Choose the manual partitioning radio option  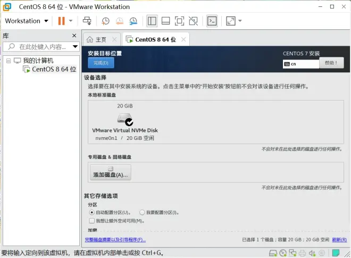(x=142, y=212)
